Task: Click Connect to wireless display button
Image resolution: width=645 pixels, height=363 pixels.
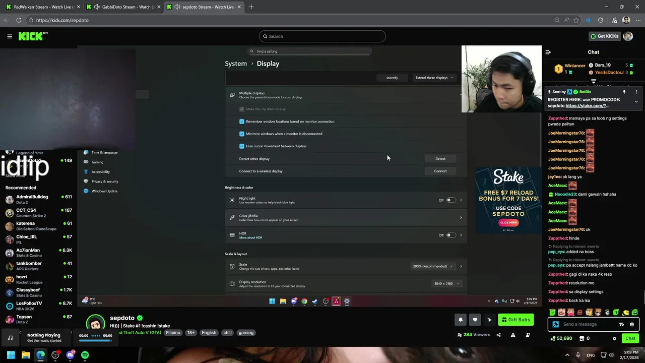Action: click(x=440, y=171)
